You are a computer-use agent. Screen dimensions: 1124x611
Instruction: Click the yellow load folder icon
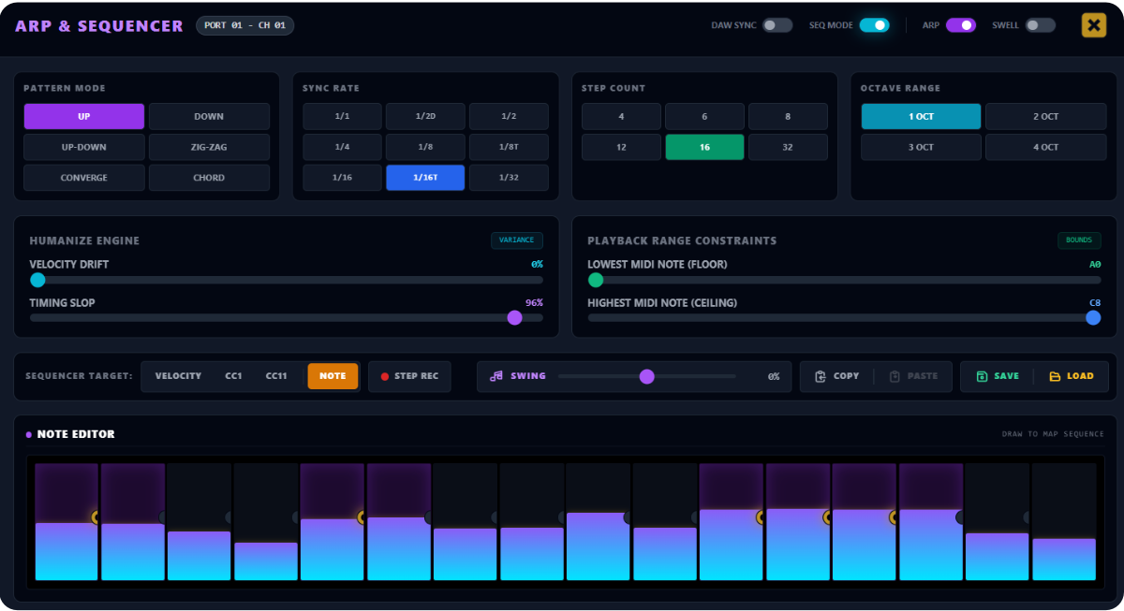coord(1055,376)
